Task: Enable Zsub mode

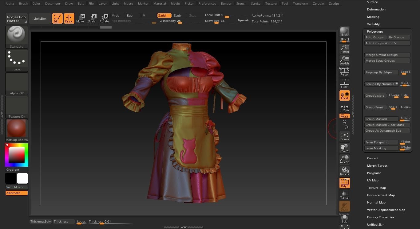Action: (177, 15)
